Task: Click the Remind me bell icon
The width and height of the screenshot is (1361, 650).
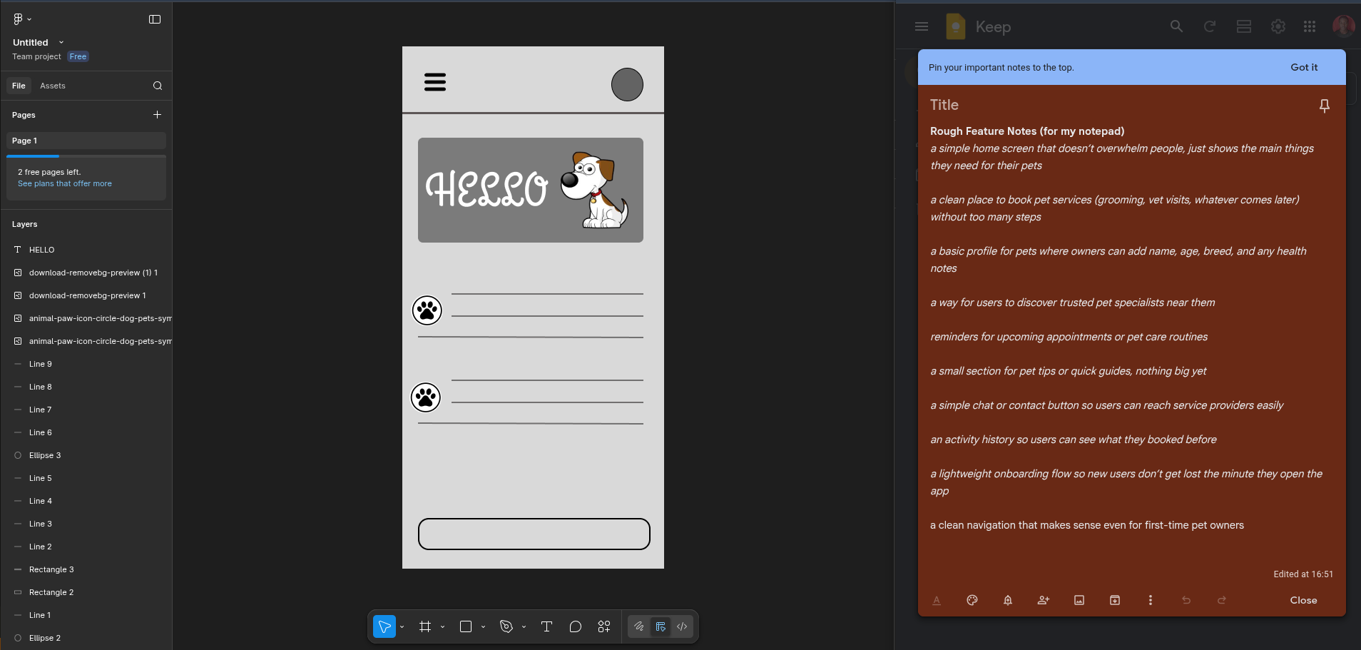Action: pyautogui.click(x=1008, y=600)
